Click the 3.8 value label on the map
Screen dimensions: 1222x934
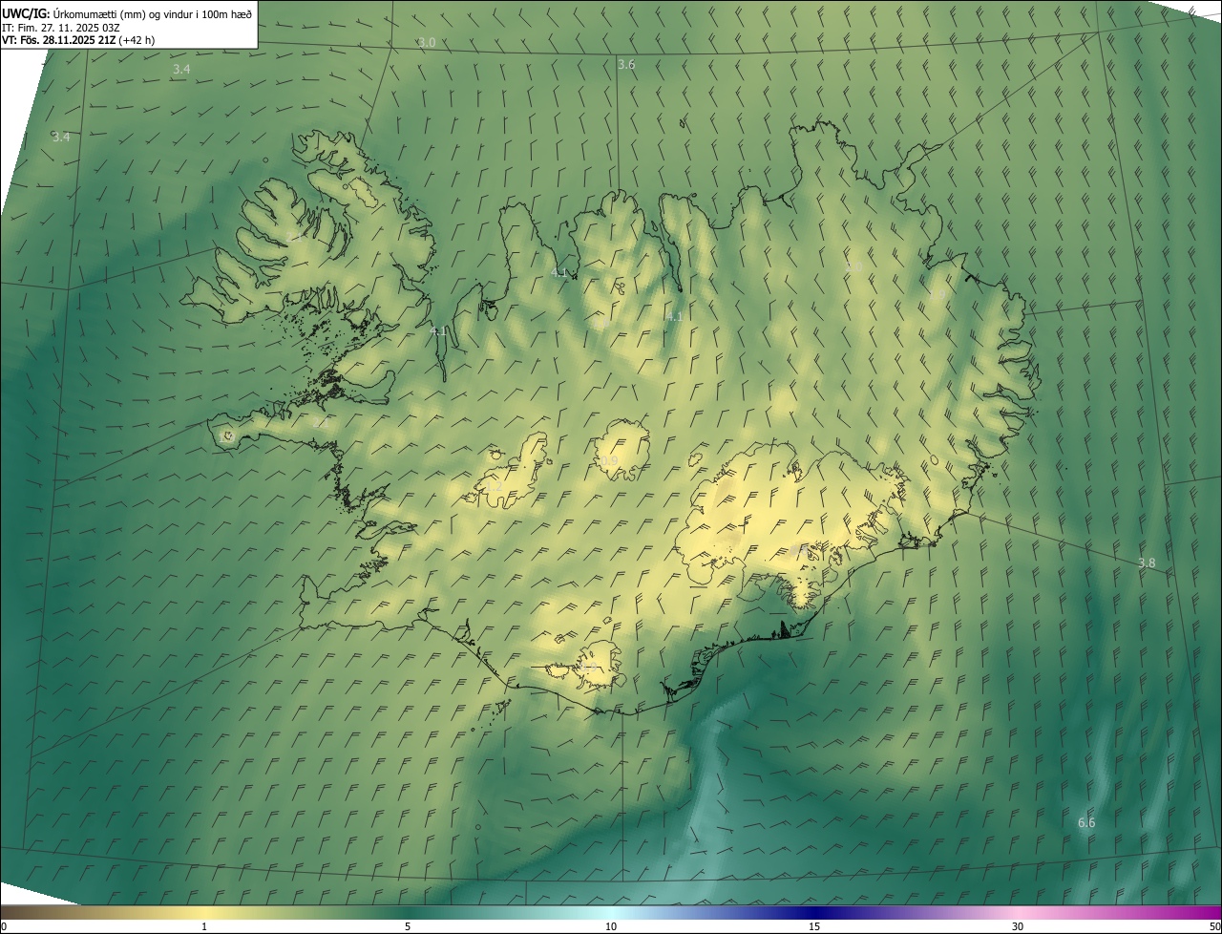click(1147, 563)
